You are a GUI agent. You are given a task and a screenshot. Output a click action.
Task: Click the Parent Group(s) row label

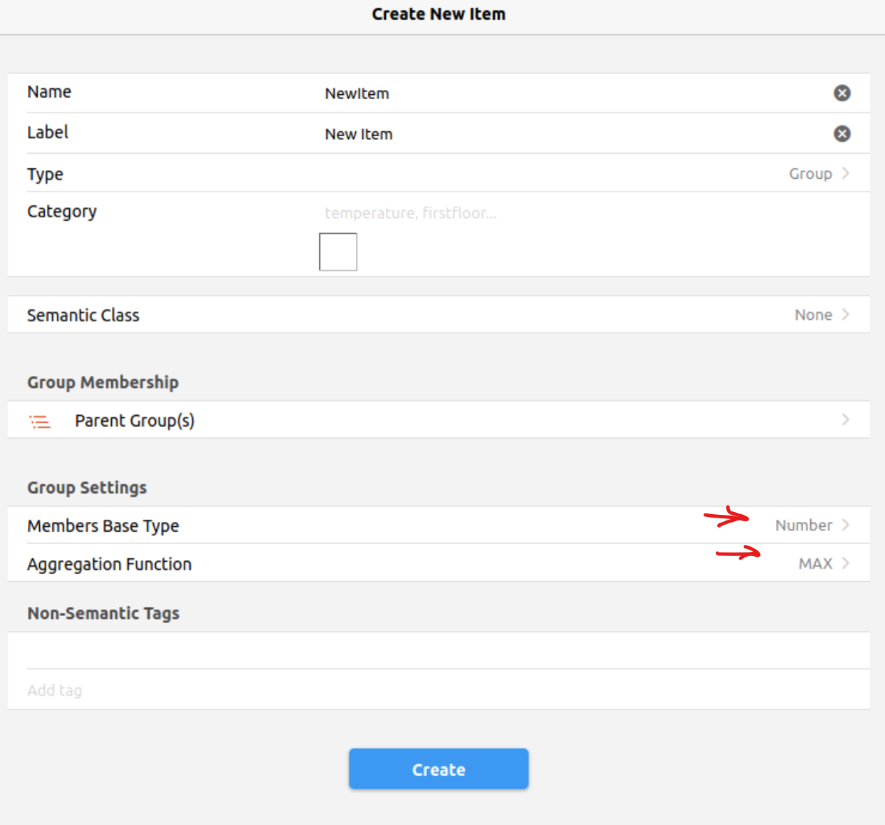point(135,421)
